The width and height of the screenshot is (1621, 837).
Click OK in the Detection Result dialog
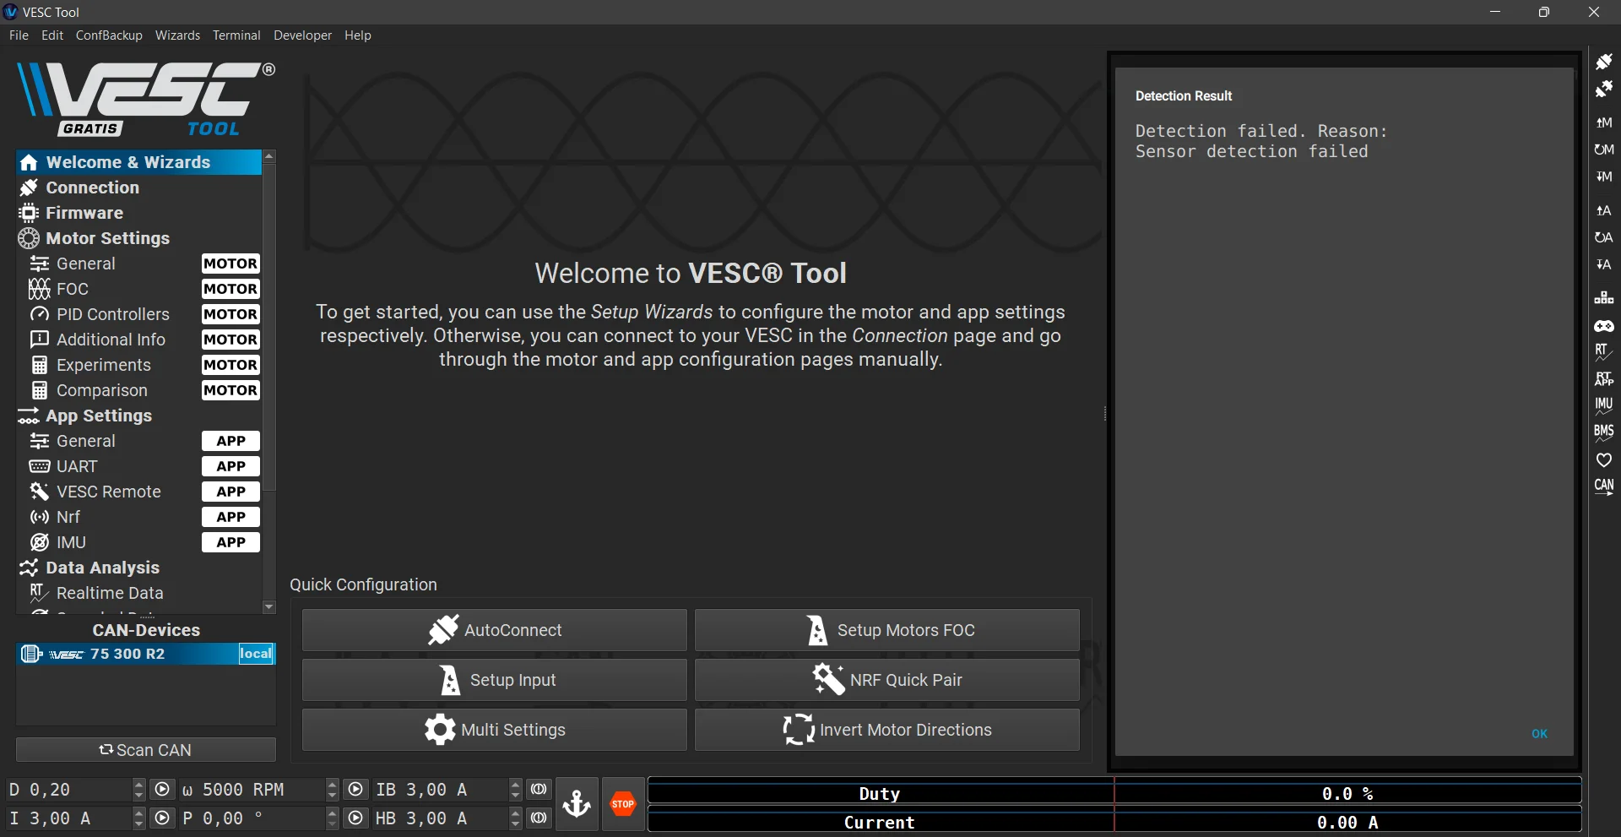(x=1540, y=734)
